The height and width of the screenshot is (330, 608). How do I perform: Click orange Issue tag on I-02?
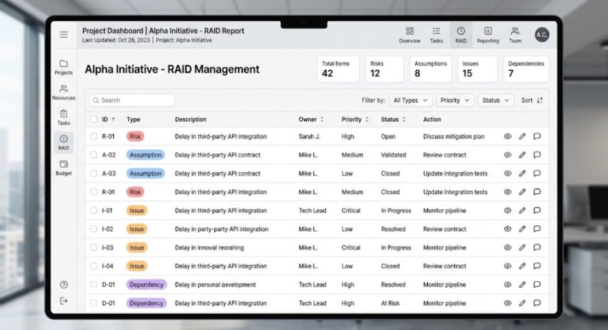point(137,229)
